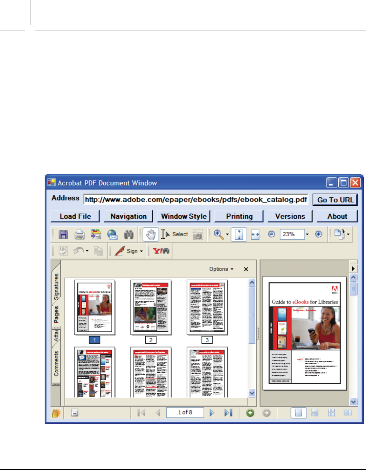Close the Pages navigation panel
366x470 pixels.
pyautogui.click(x=246, y=269)
